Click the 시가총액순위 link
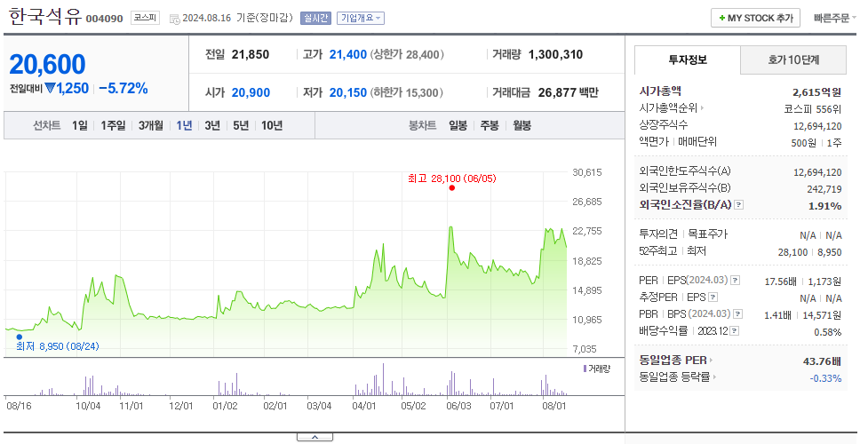Viewport: 860px width, 444px height. coord(669,108)
